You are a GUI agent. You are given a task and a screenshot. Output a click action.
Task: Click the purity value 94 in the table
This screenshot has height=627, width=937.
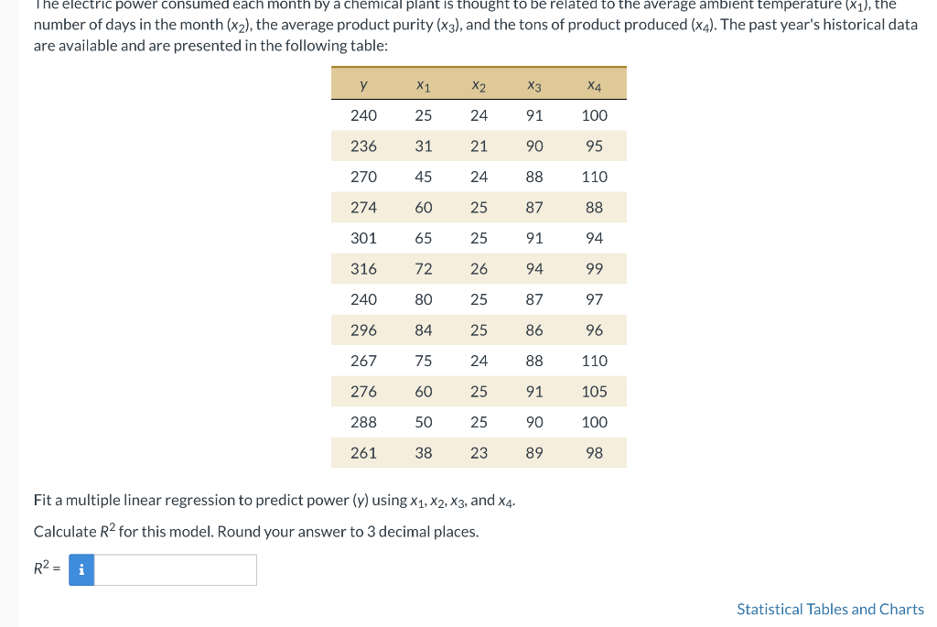535,268
